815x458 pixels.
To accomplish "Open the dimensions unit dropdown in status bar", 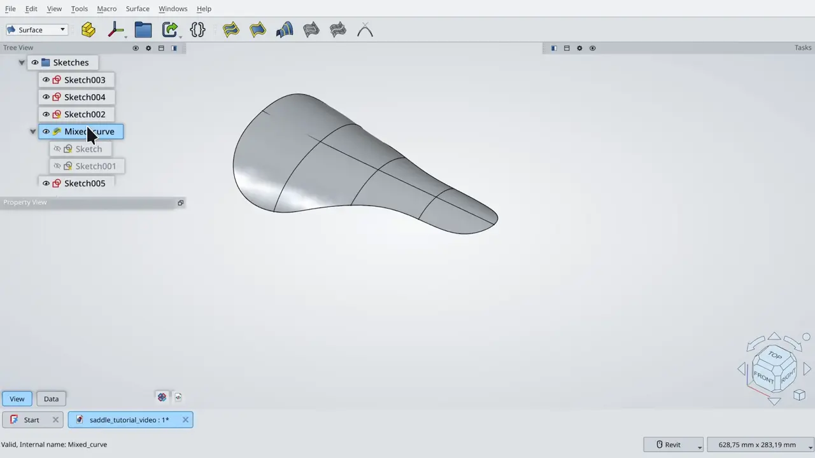I will pos(760,445).
